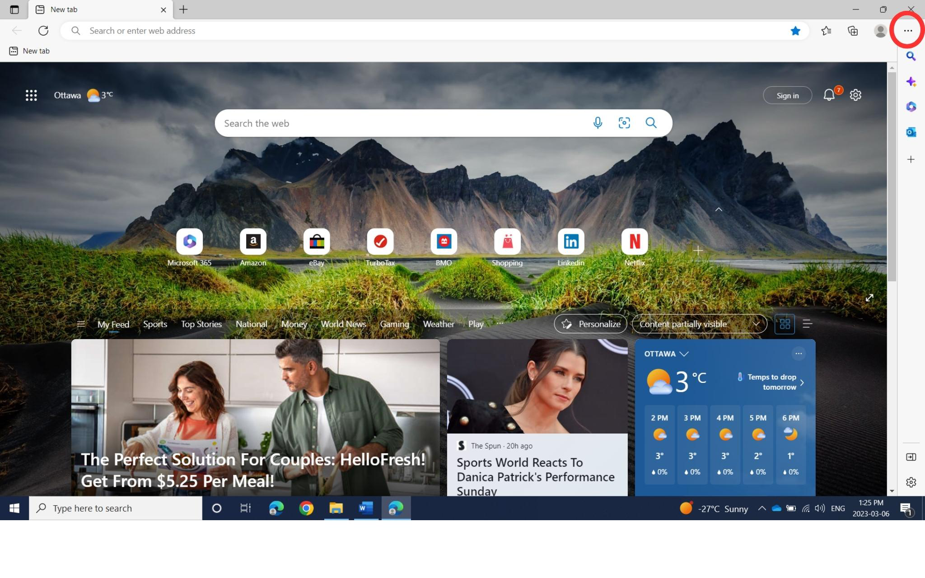Click the Personalize button

pyautogui.click(x=590, y=324)
